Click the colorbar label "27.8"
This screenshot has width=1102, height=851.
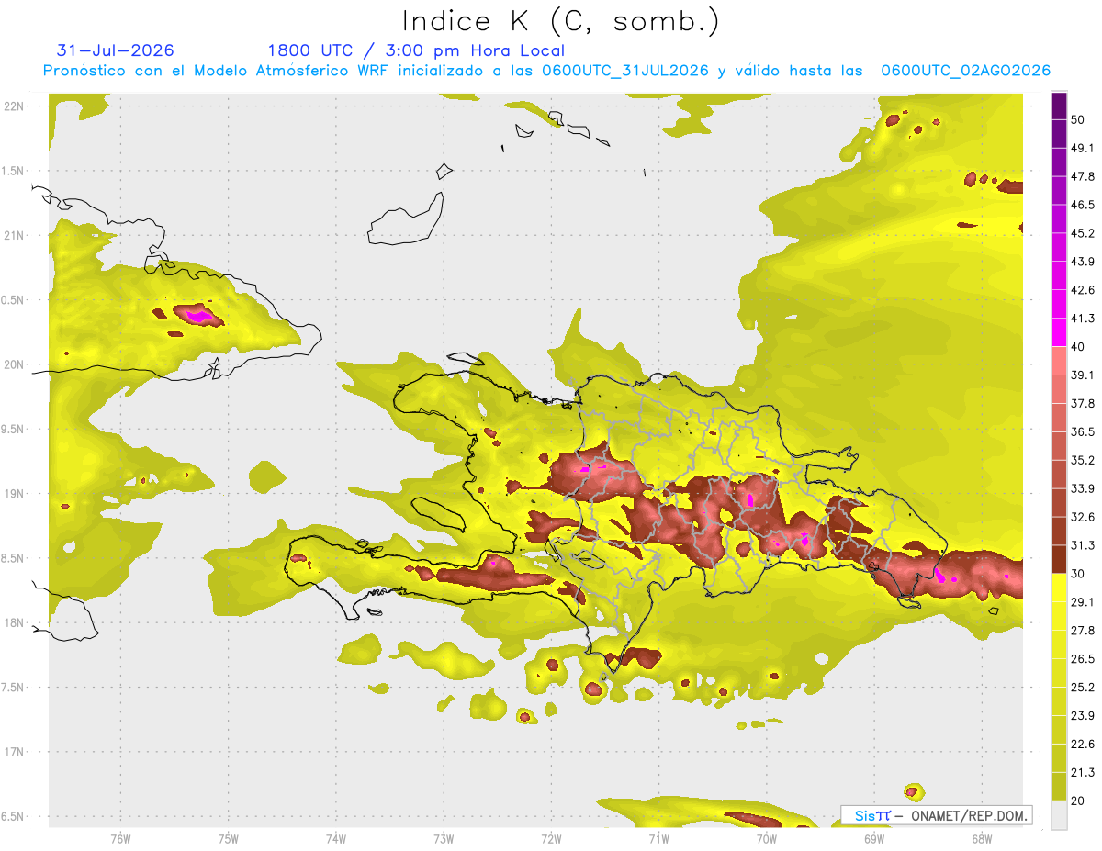(1082, 631)
